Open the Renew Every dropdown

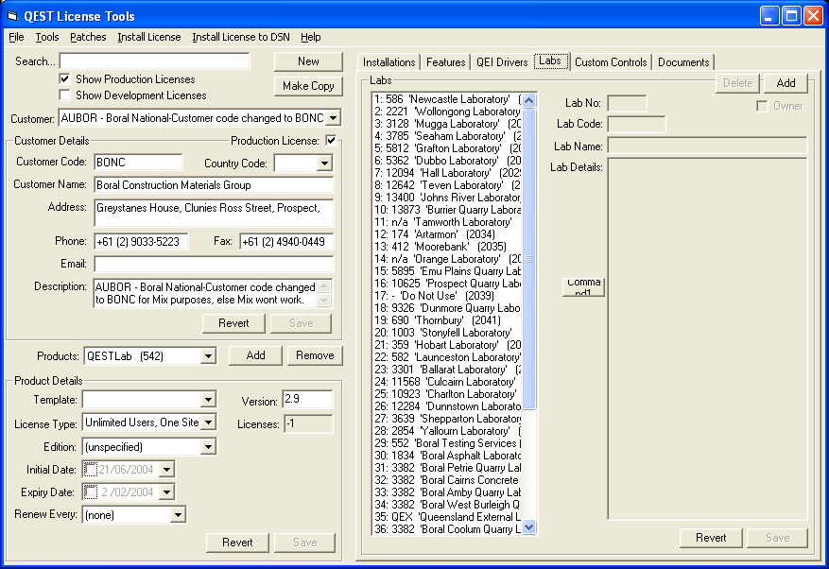click(x=178, y=515)
